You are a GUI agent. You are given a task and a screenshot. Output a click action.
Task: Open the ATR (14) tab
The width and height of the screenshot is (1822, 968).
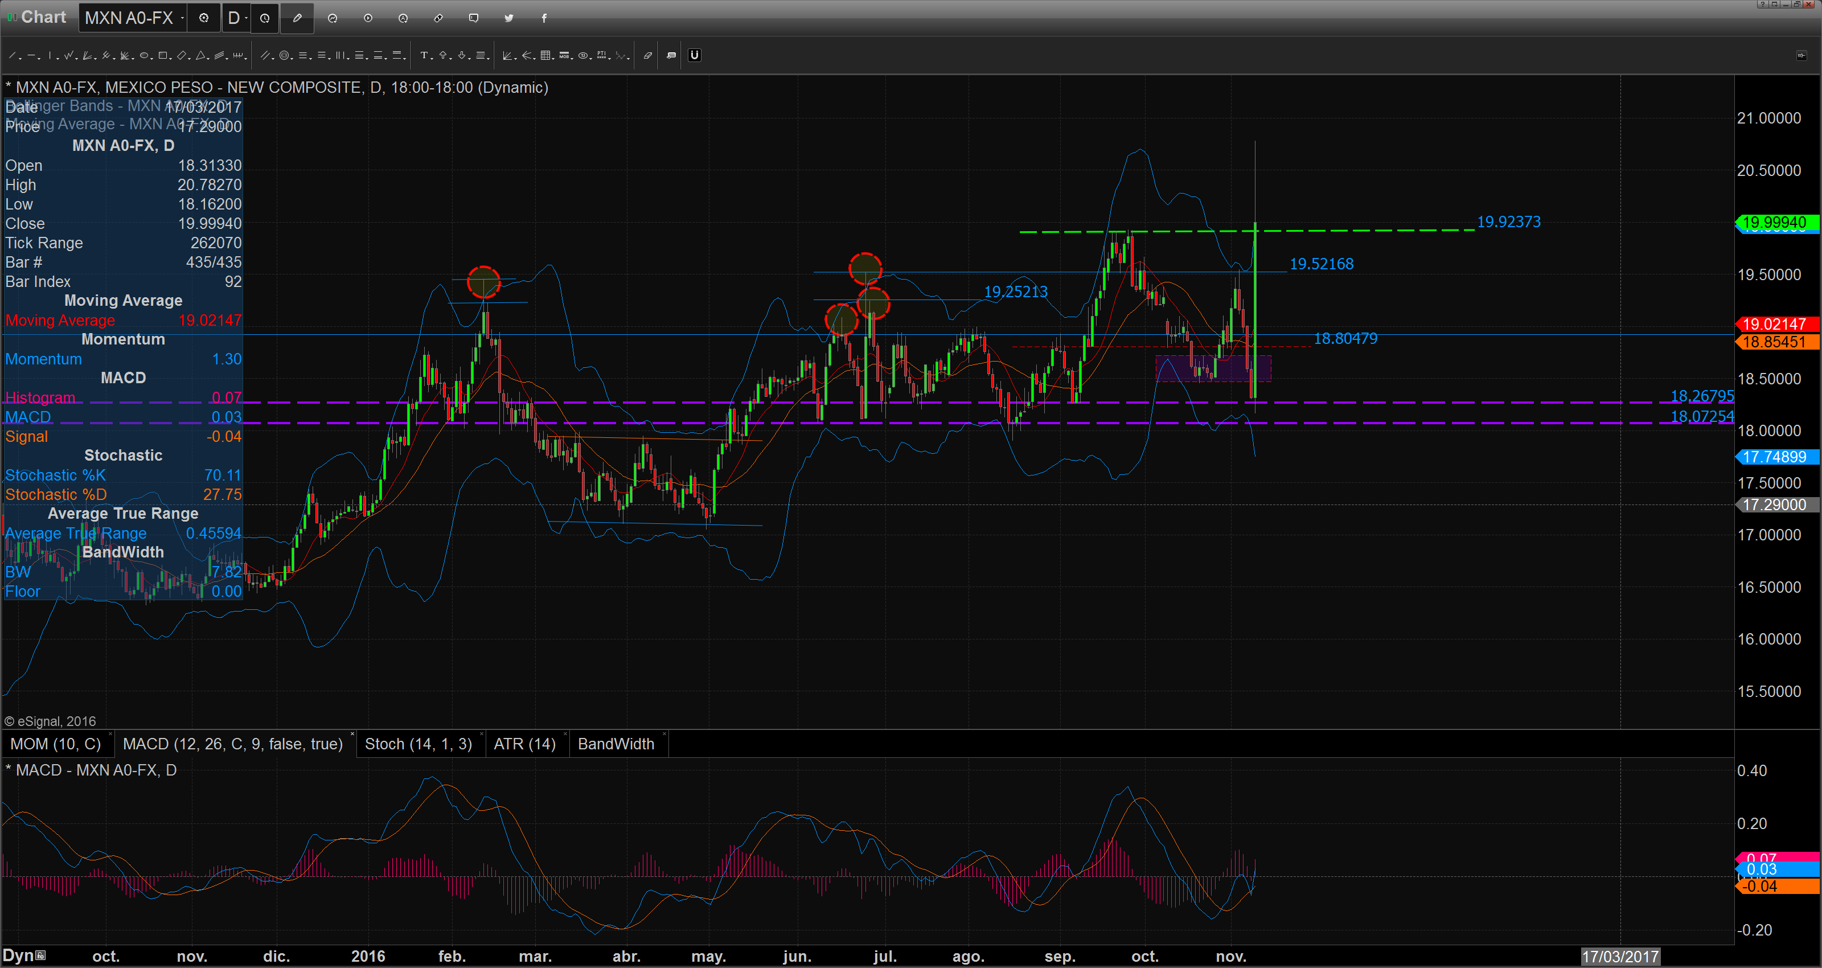coord(525,744)
